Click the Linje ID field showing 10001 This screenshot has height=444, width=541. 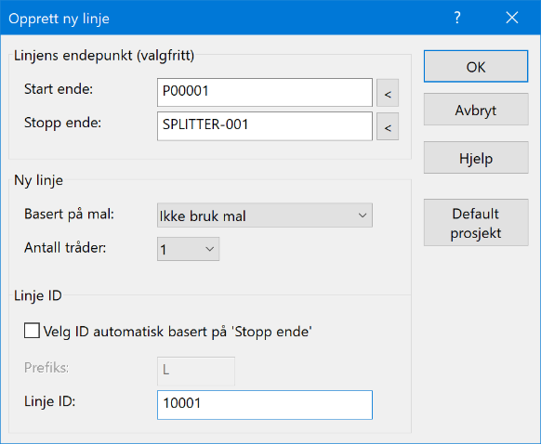265,405
